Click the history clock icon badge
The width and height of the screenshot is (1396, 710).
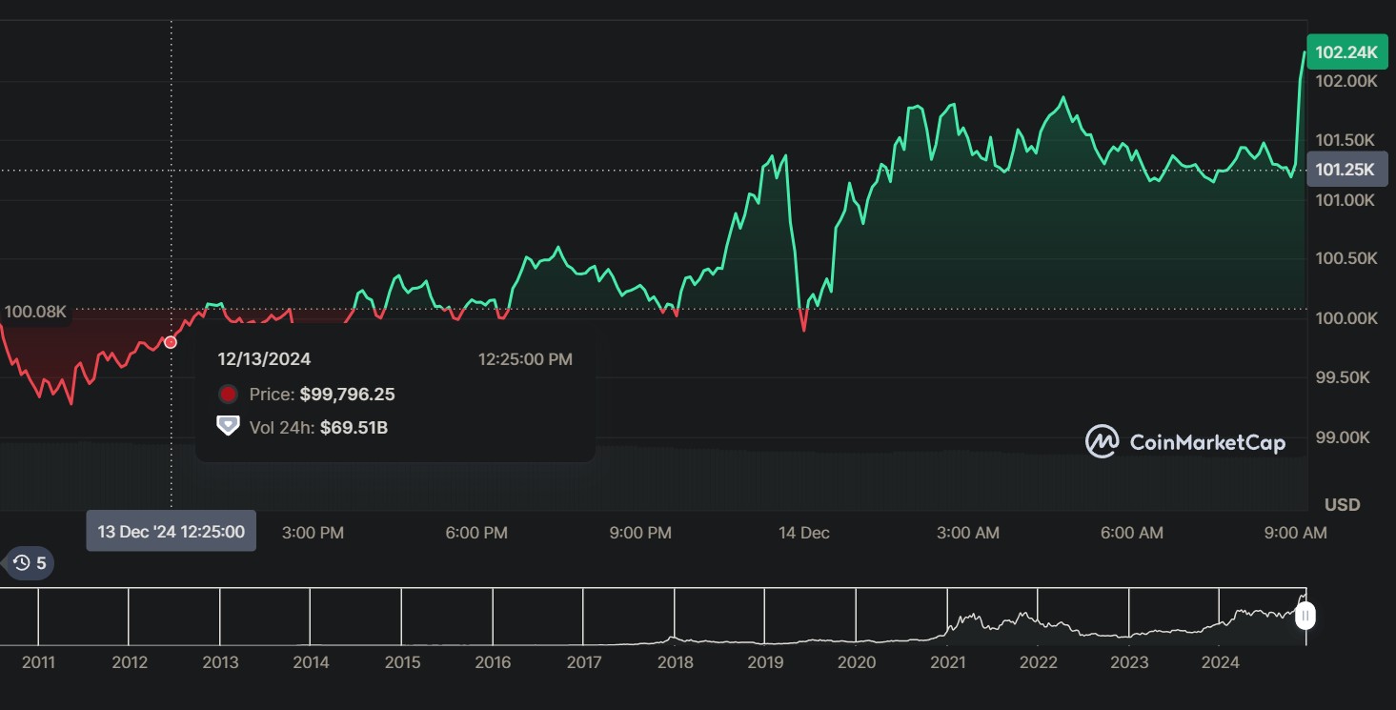coord(30,563)
